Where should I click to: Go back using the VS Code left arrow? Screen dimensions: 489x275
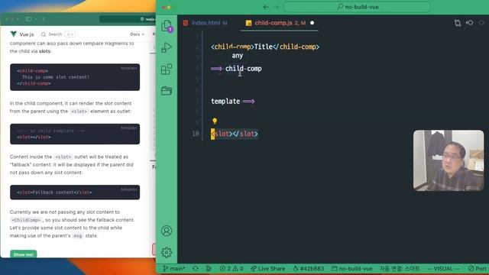pyautogui.click(x=266, y=7)
